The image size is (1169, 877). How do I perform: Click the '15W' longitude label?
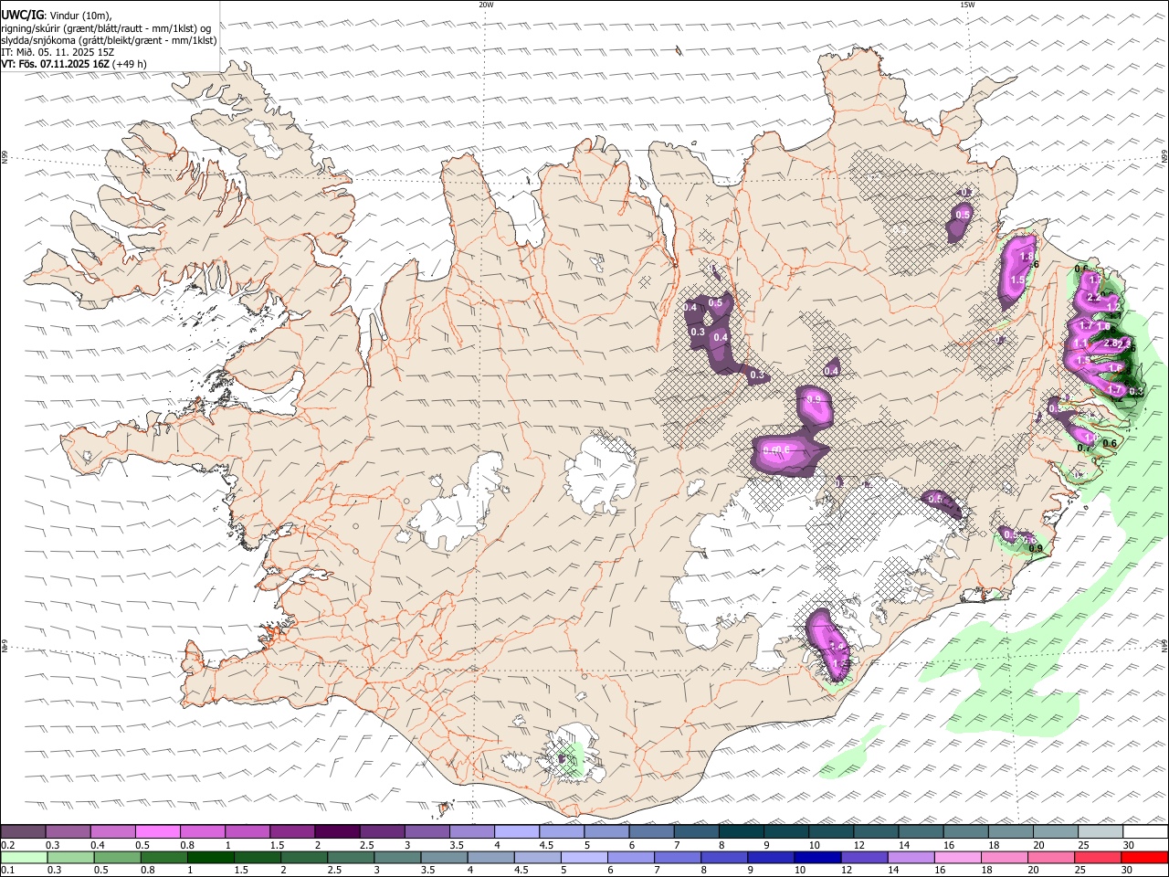pyautogui.click(x=967, y=5)
